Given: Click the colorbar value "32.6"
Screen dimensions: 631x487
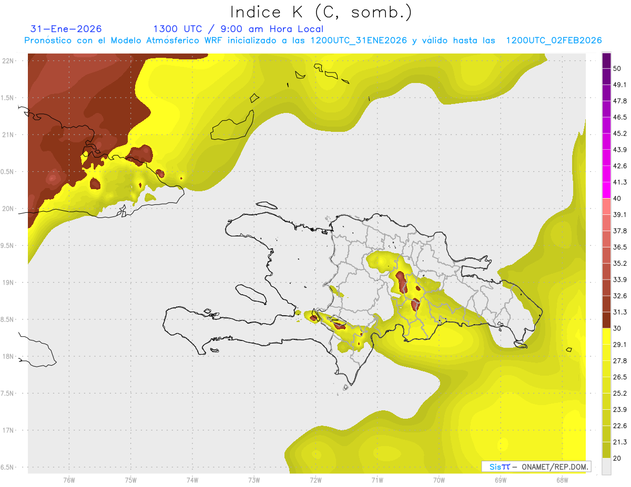Looking at the screenshot, I should (620, 296).
